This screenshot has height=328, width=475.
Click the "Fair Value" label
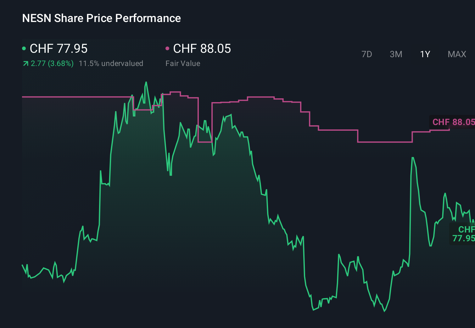(x=183, y=63)
